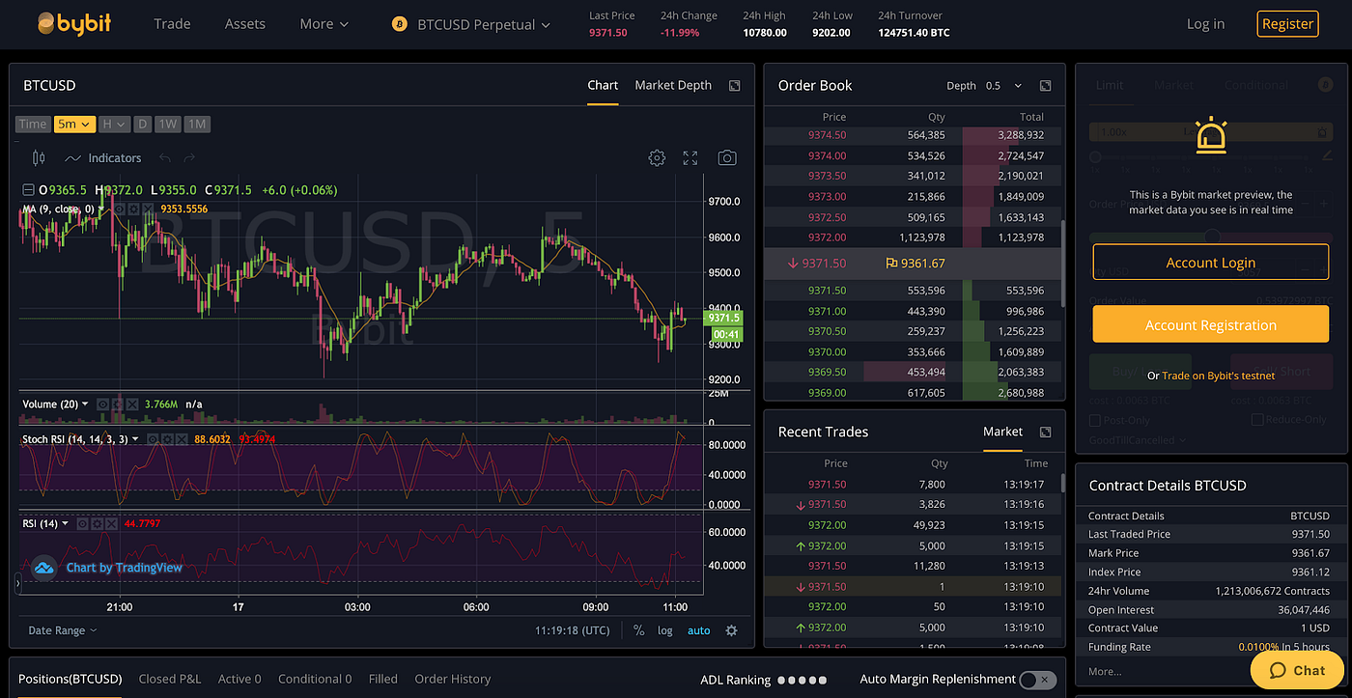Image resolution: width=1352 pixels, height=698 pixels.
Task: Open Trade on Bybit's testnet link
Action: click(1218, 376)
